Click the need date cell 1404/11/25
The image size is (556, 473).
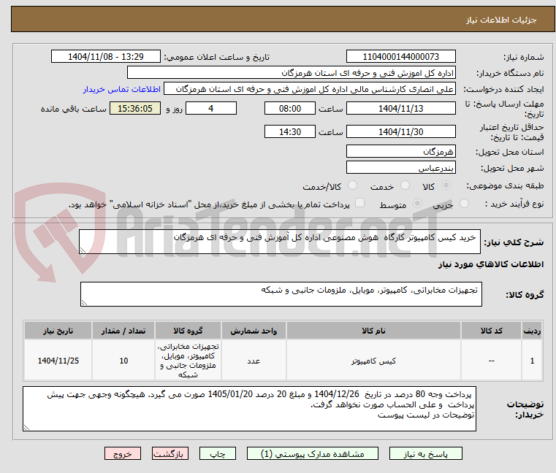(x=58, y=361)
